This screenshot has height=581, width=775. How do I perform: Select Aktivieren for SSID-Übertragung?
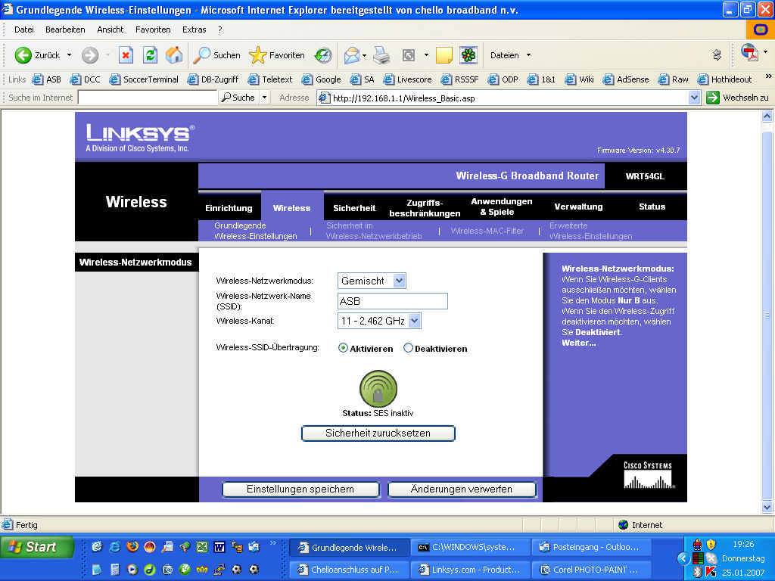click(x=343, y=348)
